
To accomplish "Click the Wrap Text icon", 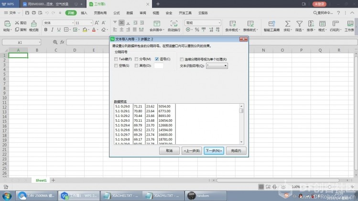I will (174, 23).
